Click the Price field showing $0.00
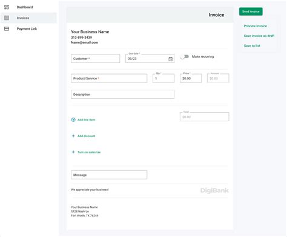Screen dimensions: 287x237 coord(191,78)
